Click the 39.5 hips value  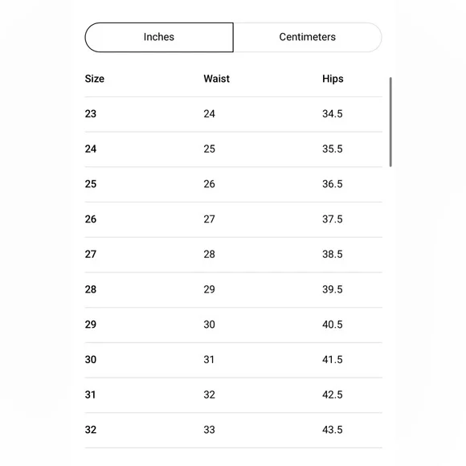point(333,289)
